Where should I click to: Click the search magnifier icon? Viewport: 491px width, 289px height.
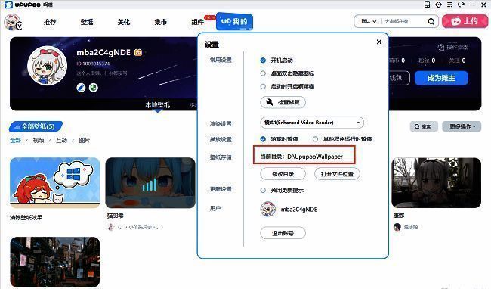[431, 21]
